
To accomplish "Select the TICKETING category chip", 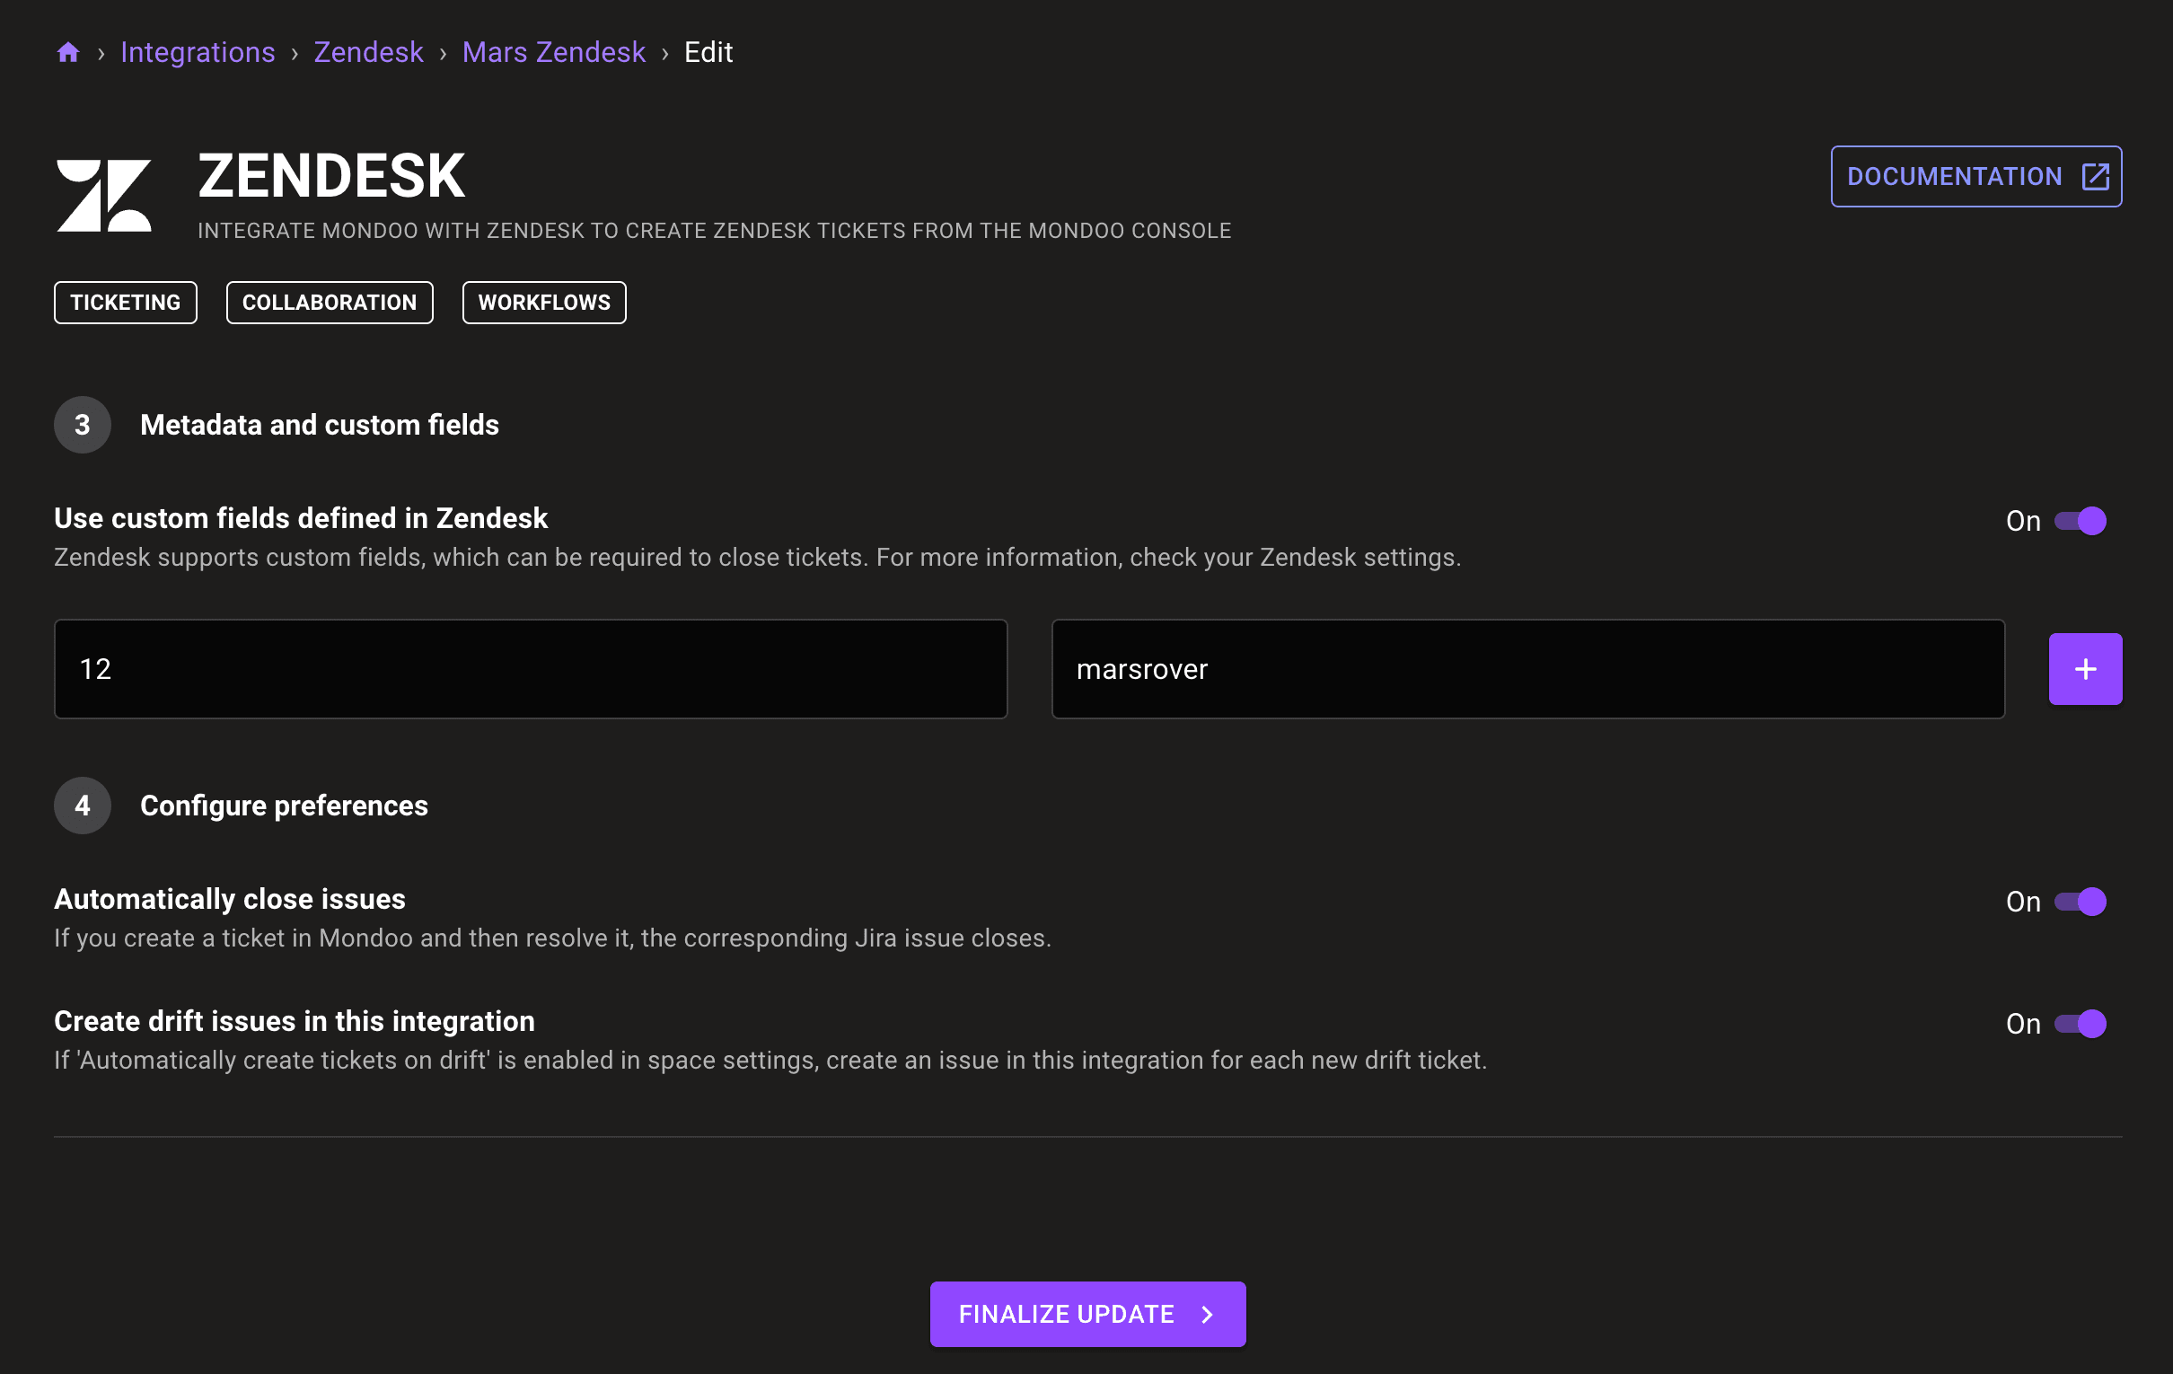I will 125,303.
